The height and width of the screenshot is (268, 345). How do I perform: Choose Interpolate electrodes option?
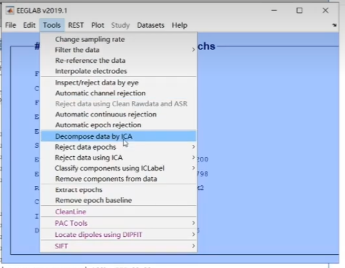[91, 71]
